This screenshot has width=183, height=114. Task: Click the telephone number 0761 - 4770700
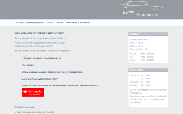[147, 54]
